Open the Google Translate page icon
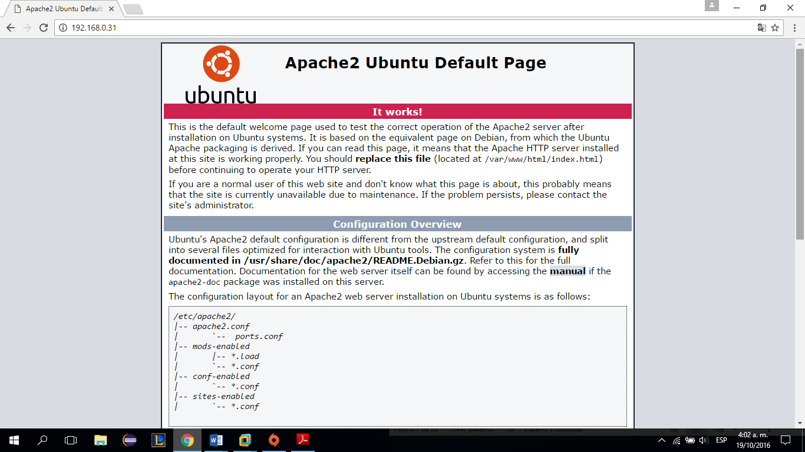The image size is (805, 452). (x=762, y=28)
